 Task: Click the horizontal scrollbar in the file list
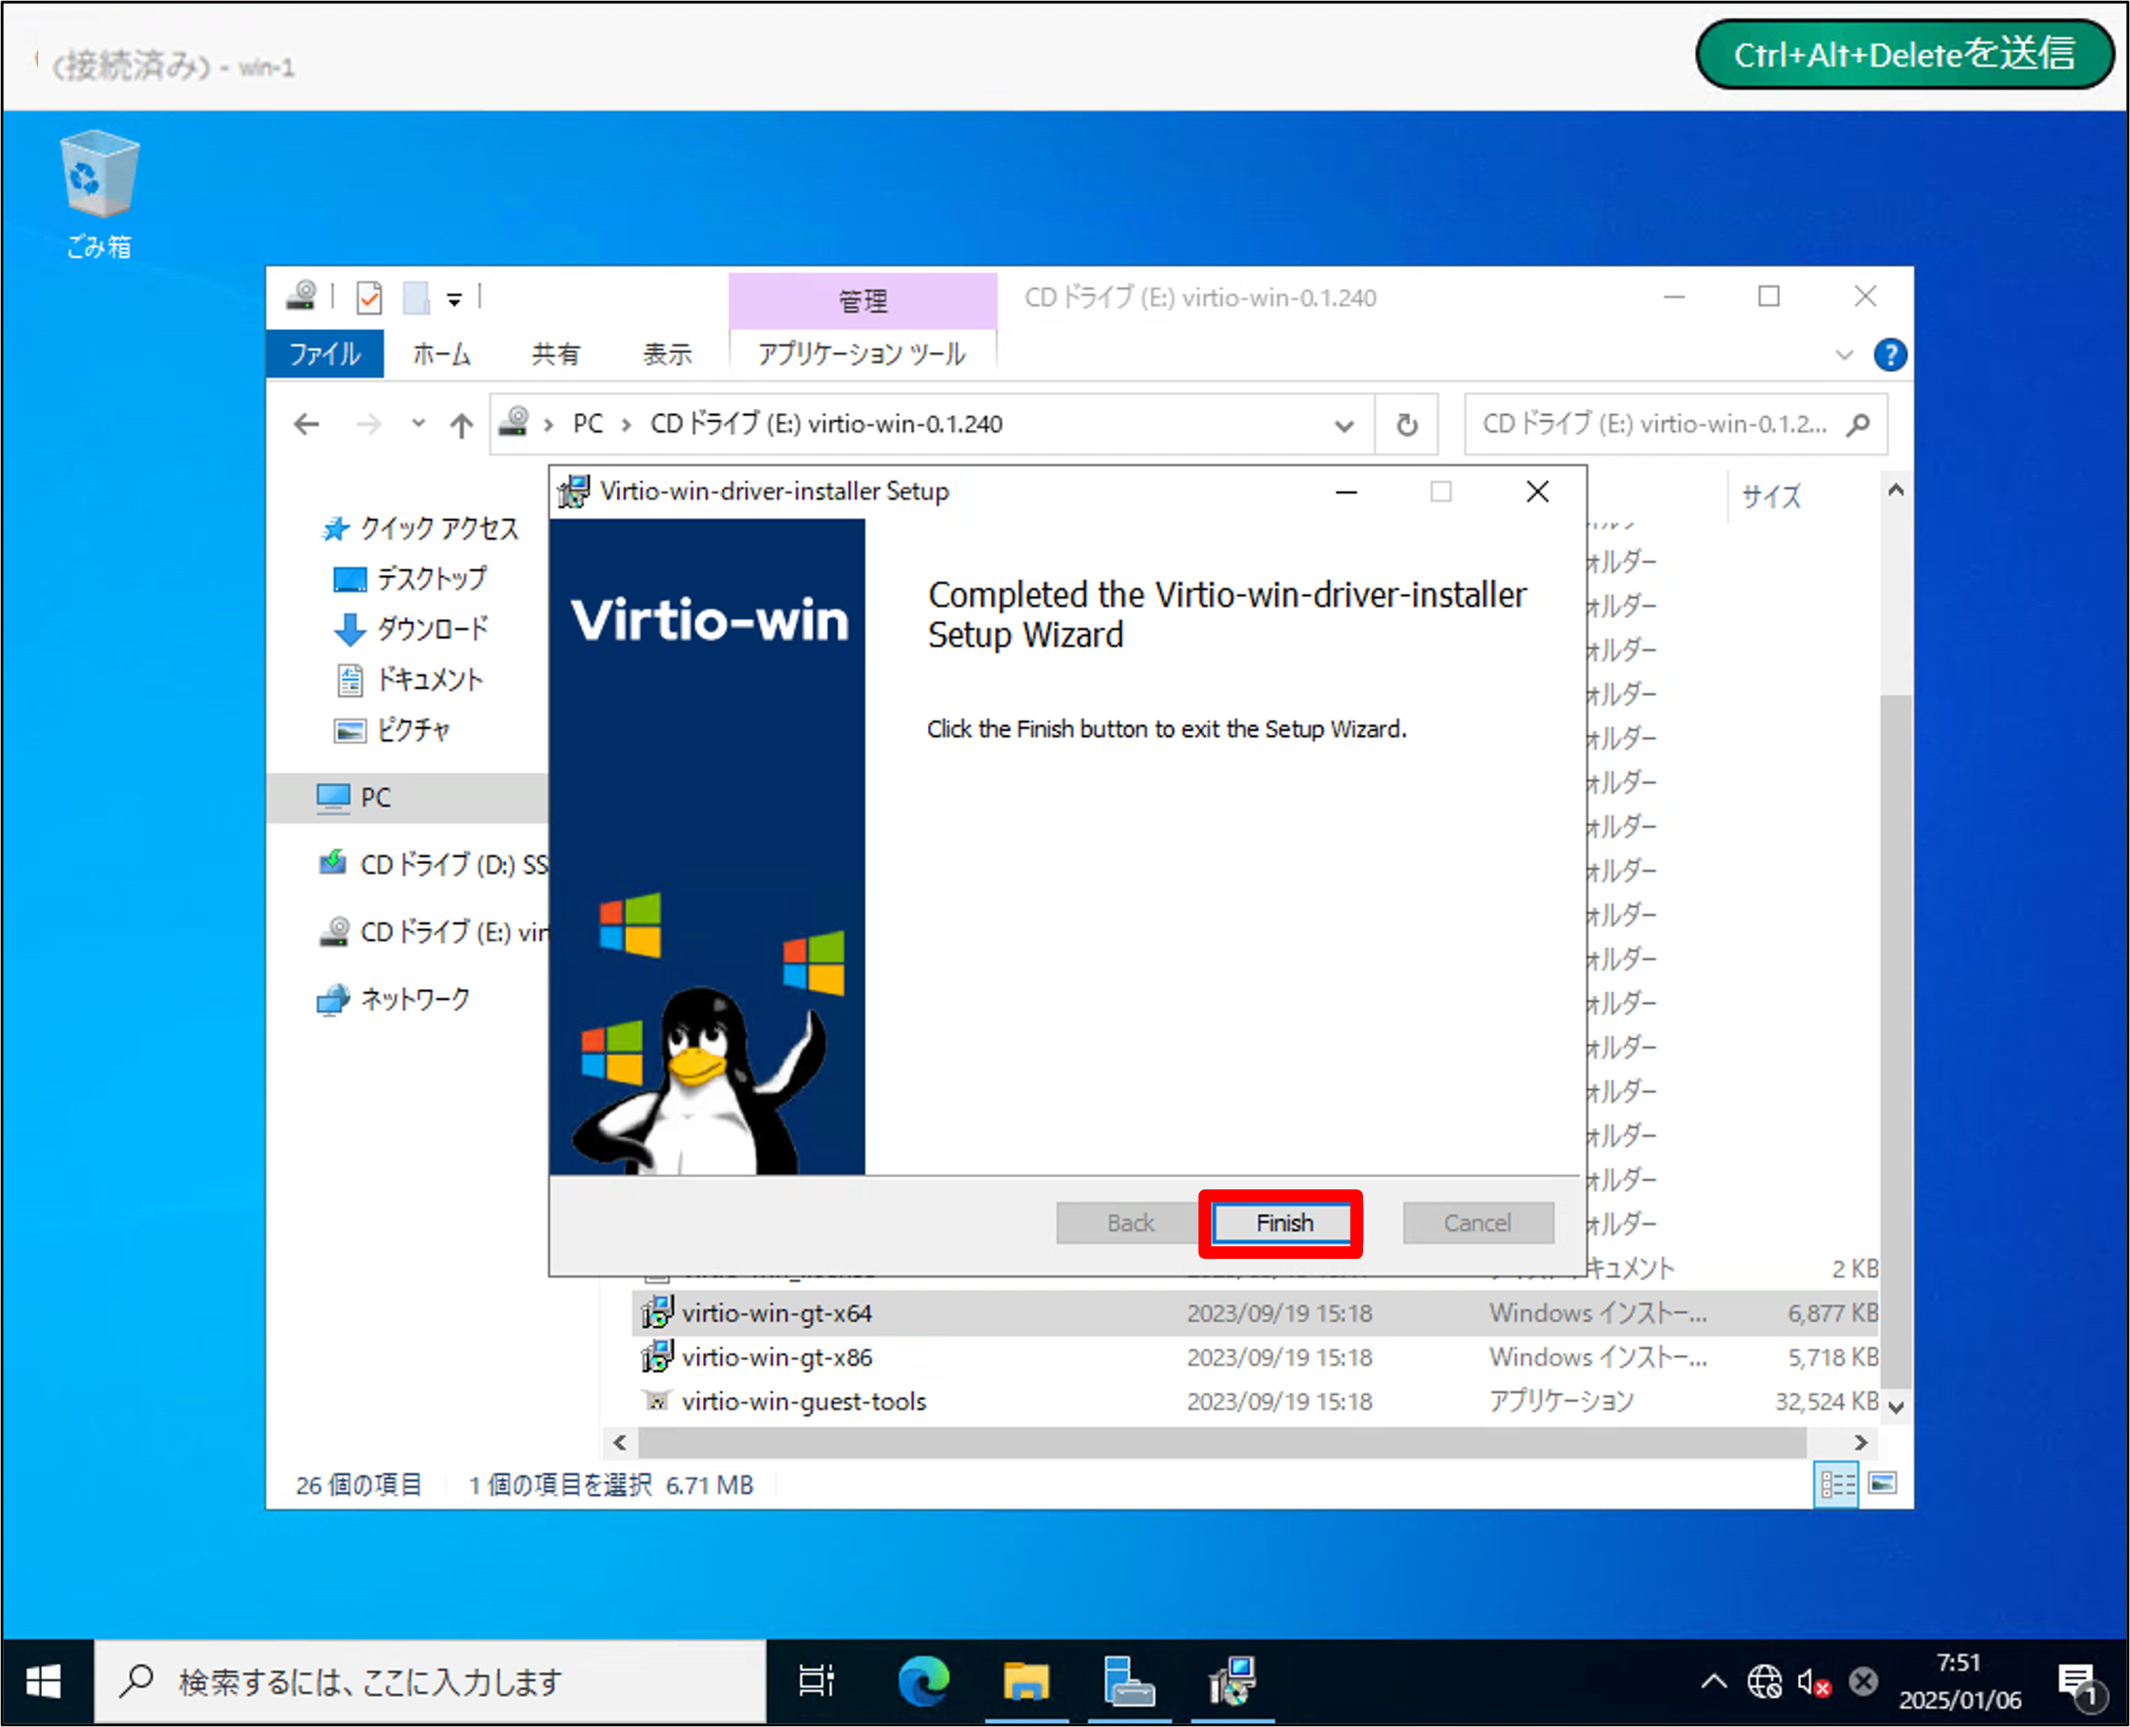click(x=1221, y=1443)
